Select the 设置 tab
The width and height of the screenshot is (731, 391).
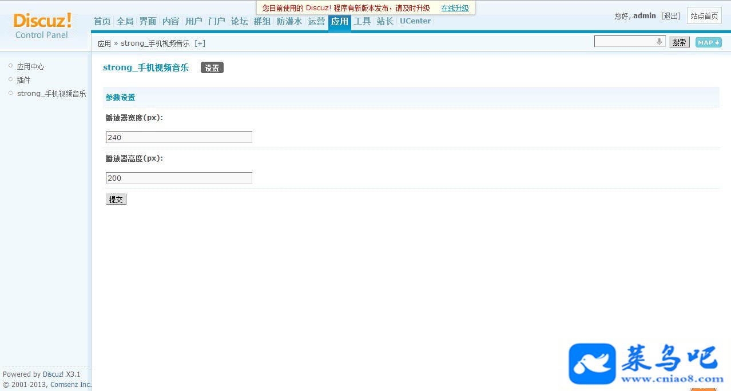(x=212, y=67)
